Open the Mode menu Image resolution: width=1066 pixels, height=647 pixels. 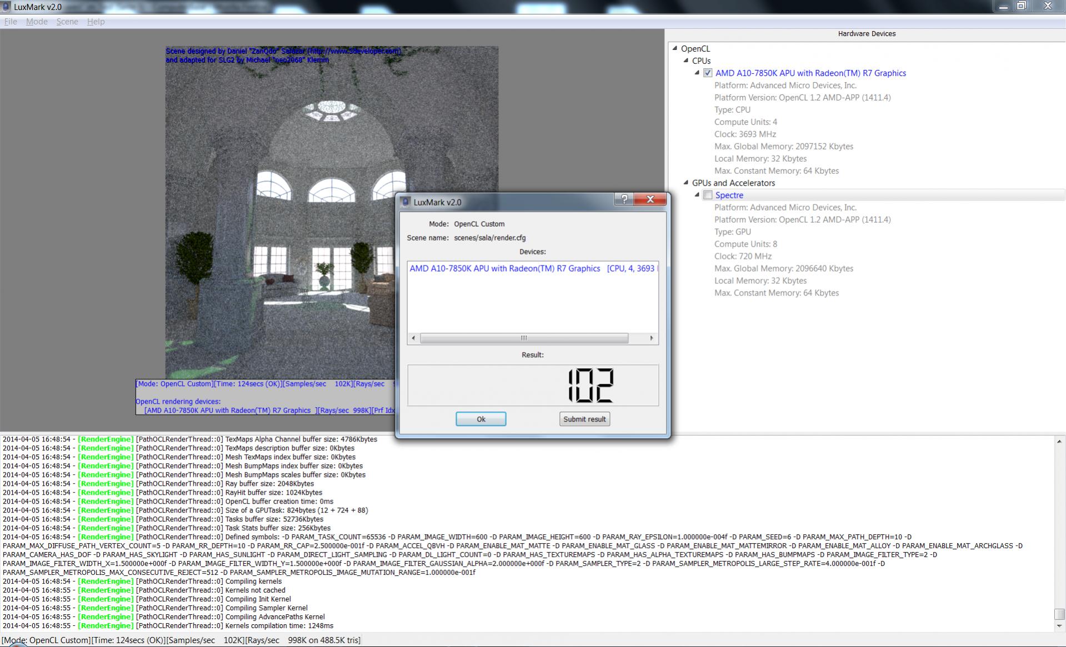click(37, 22)
